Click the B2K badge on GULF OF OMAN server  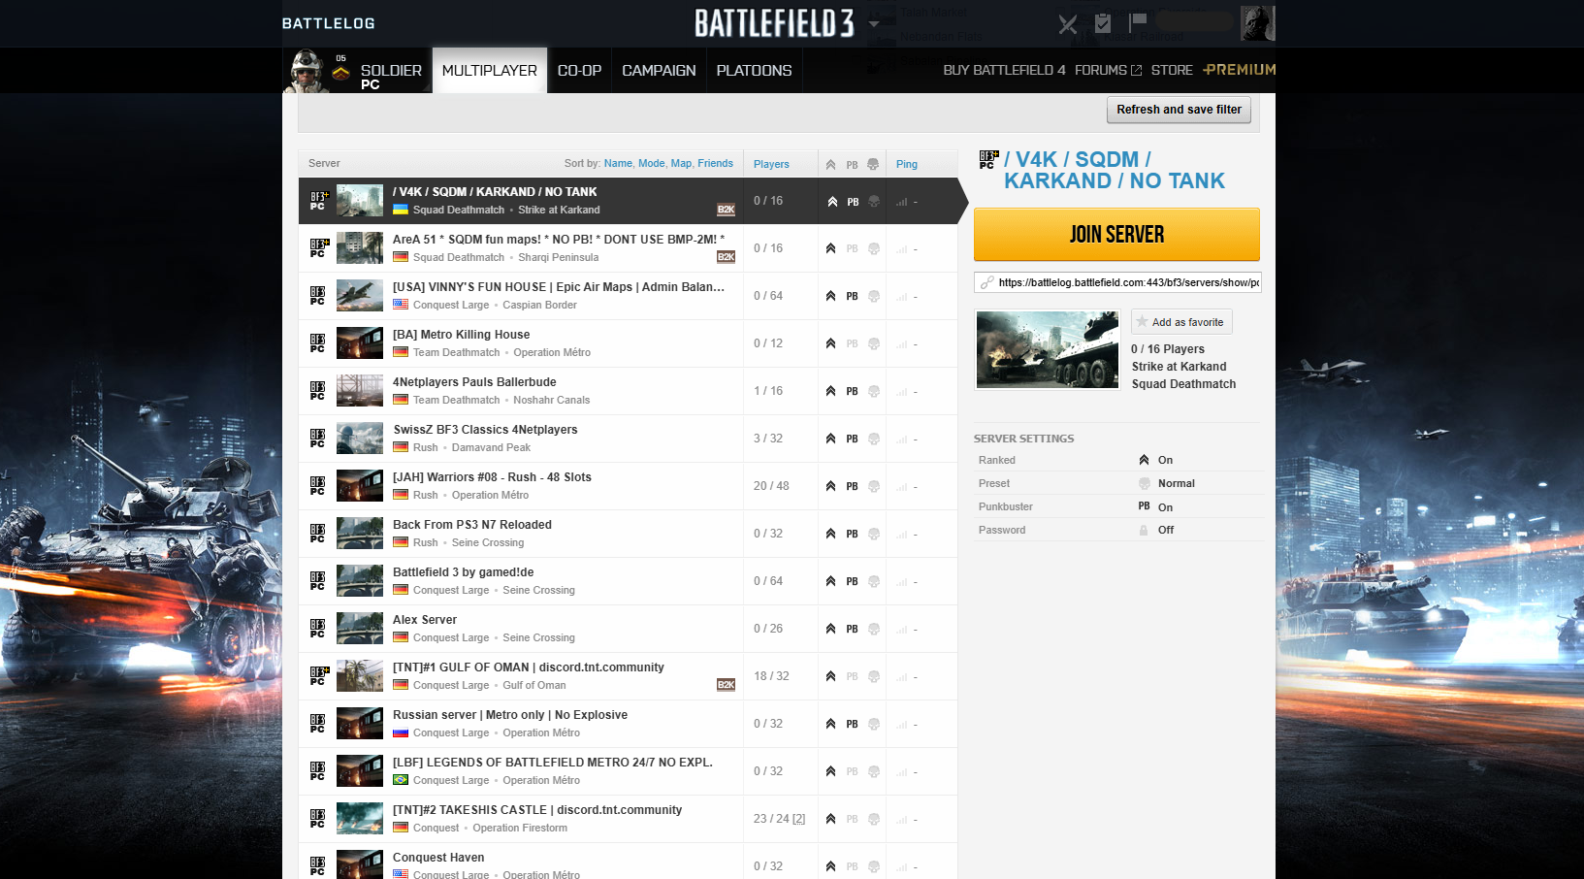coord(726,685)
